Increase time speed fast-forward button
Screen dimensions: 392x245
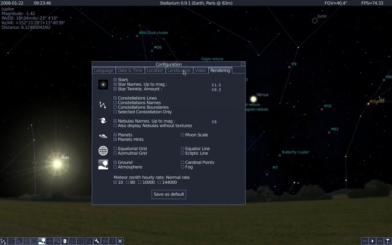[380, 241]
